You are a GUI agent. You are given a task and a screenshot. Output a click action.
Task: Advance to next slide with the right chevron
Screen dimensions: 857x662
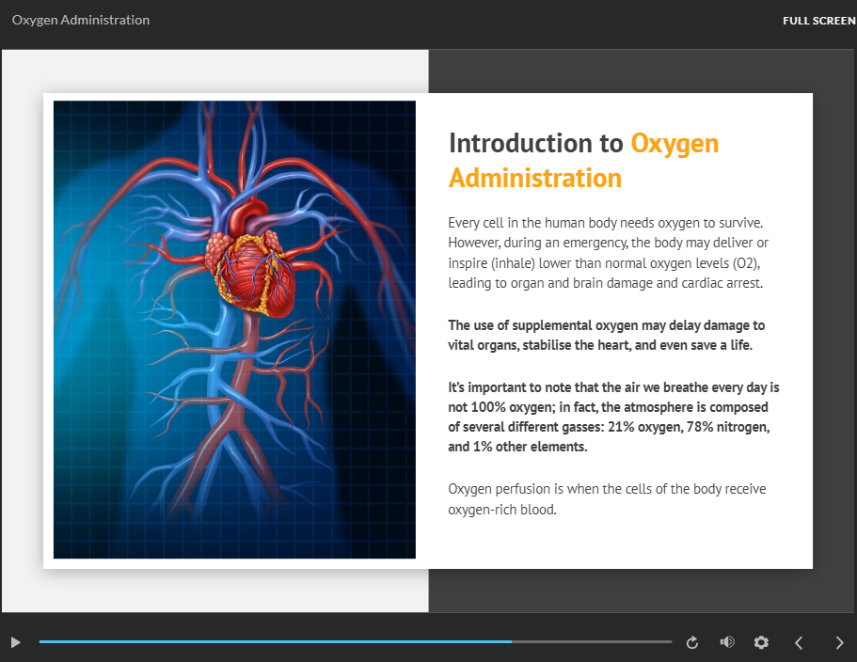839,642
